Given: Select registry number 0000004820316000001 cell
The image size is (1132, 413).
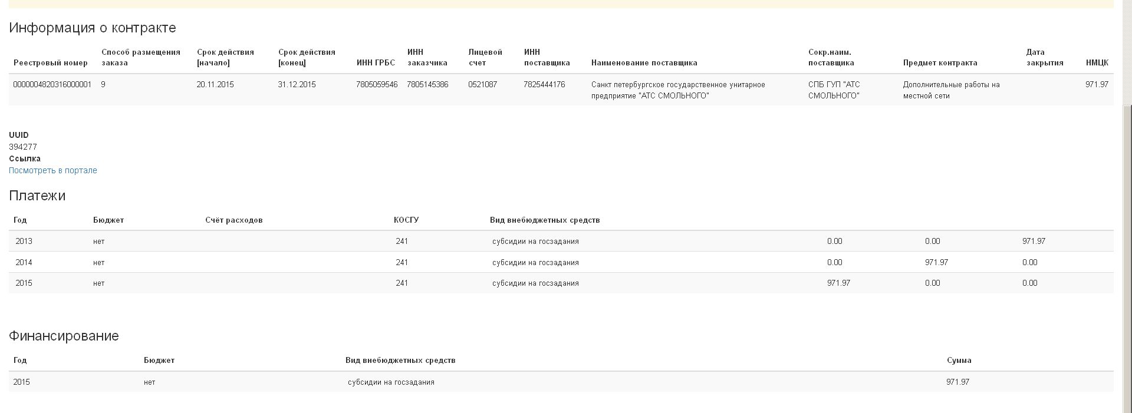Looking at the screenshot, I should pyautogui.click(x=52, y=85).
